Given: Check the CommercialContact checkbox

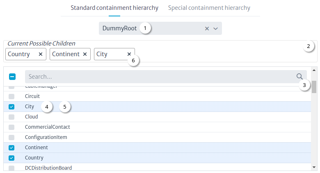Looking at the screenshot, I should [x=11, y=127].
